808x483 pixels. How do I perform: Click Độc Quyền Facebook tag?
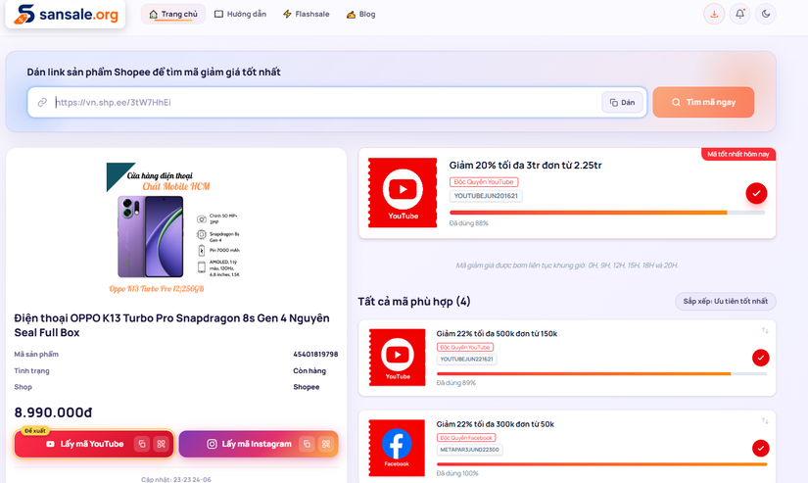click(x=466, y=438)
